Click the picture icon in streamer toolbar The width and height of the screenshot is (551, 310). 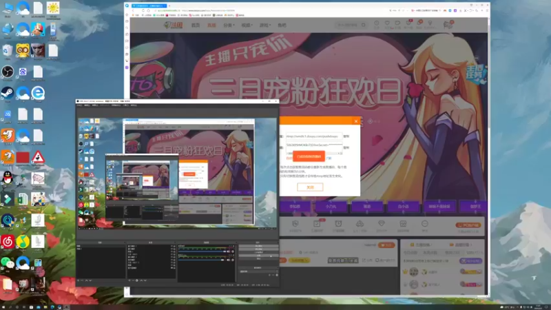coord(403,224)
